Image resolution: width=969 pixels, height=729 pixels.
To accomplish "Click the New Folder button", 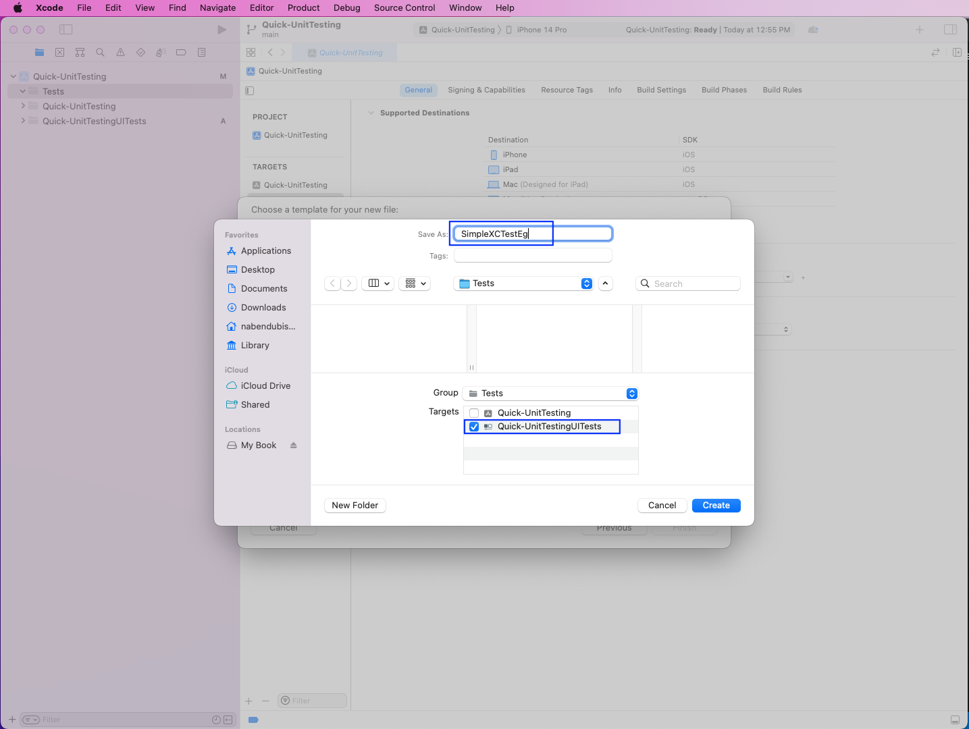I will click(355, 506).
